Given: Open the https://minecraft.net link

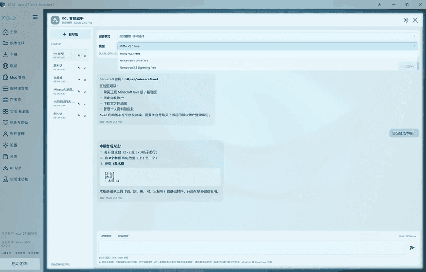Looking at the screenshot, I should coord(141,79).
